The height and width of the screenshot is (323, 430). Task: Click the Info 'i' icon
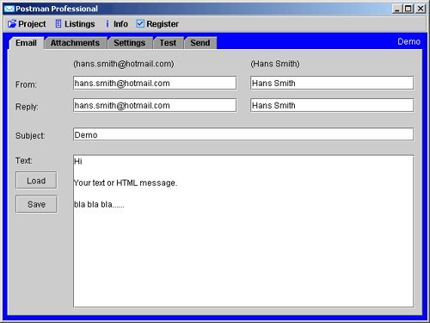tap(107, 24)
